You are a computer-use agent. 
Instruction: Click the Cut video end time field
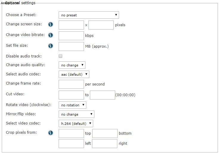pyautogui.click(x=103, y=95)
